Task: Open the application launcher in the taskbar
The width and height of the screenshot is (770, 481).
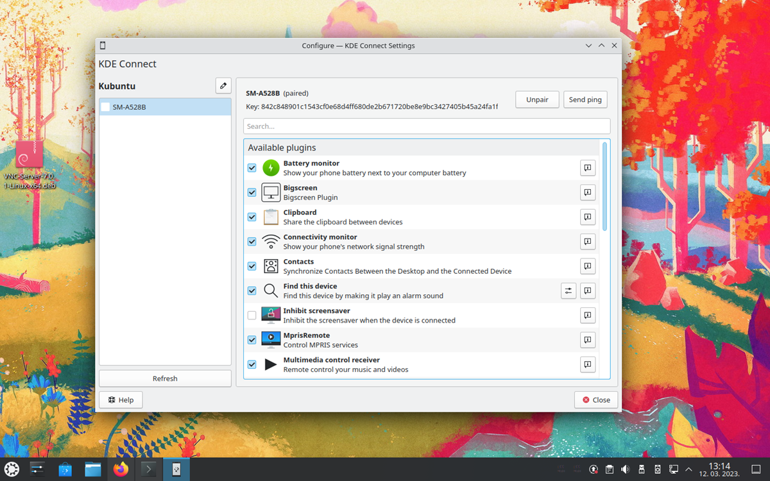Action: point(12,469)
